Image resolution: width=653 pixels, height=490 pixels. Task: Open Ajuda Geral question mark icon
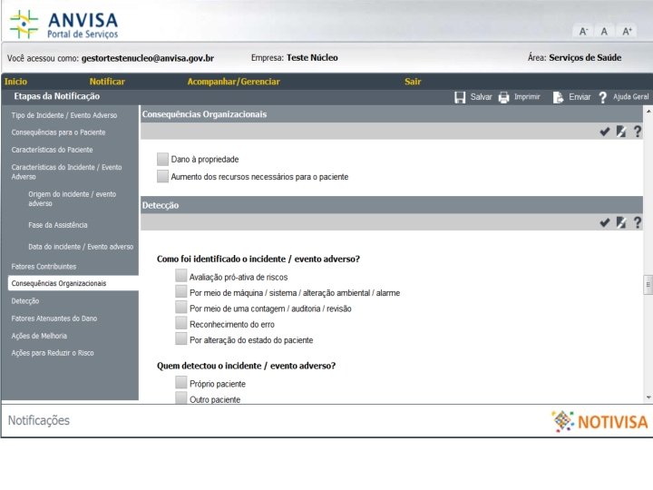click(602, 97)
